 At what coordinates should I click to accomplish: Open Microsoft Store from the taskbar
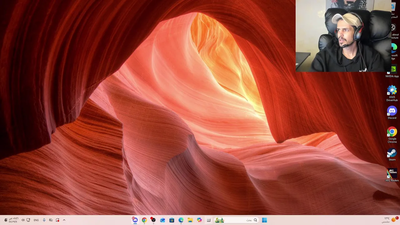[x=172, y=220]
